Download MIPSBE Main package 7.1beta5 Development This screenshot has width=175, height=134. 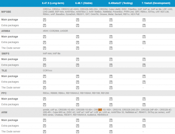[x=144, y=20]
